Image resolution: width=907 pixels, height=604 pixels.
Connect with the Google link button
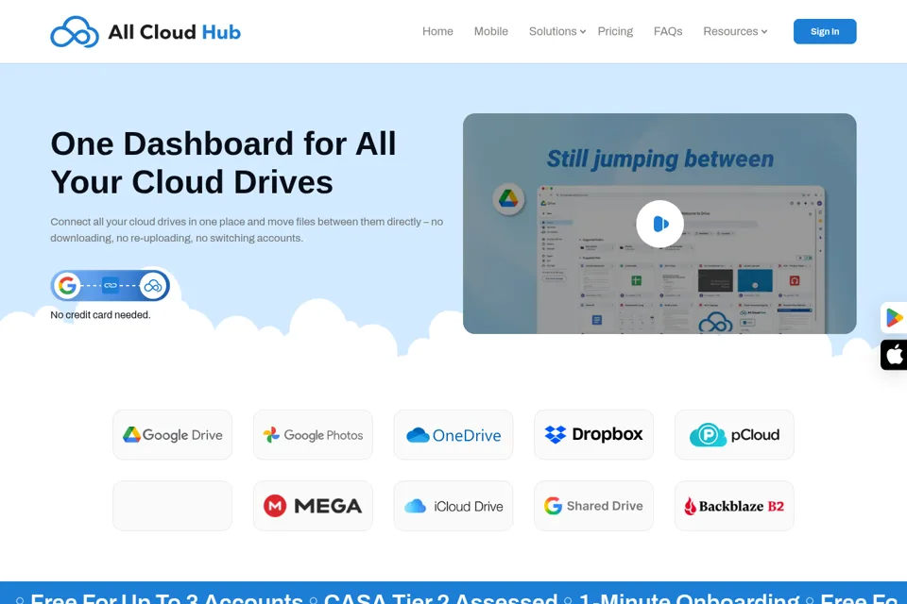tap(110, 286)
